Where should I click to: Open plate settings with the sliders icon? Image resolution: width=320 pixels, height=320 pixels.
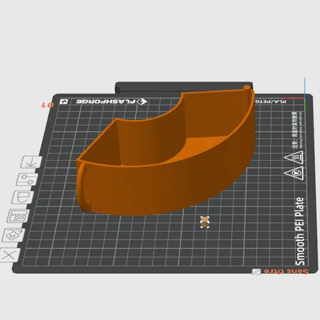click(27, 179)
